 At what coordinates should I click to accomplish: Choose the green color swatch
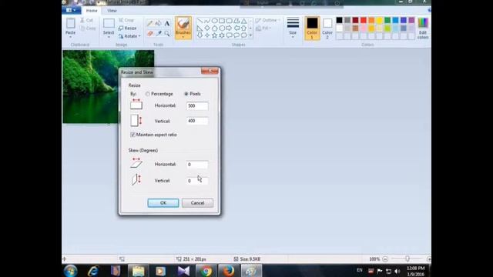coord(387,20)
